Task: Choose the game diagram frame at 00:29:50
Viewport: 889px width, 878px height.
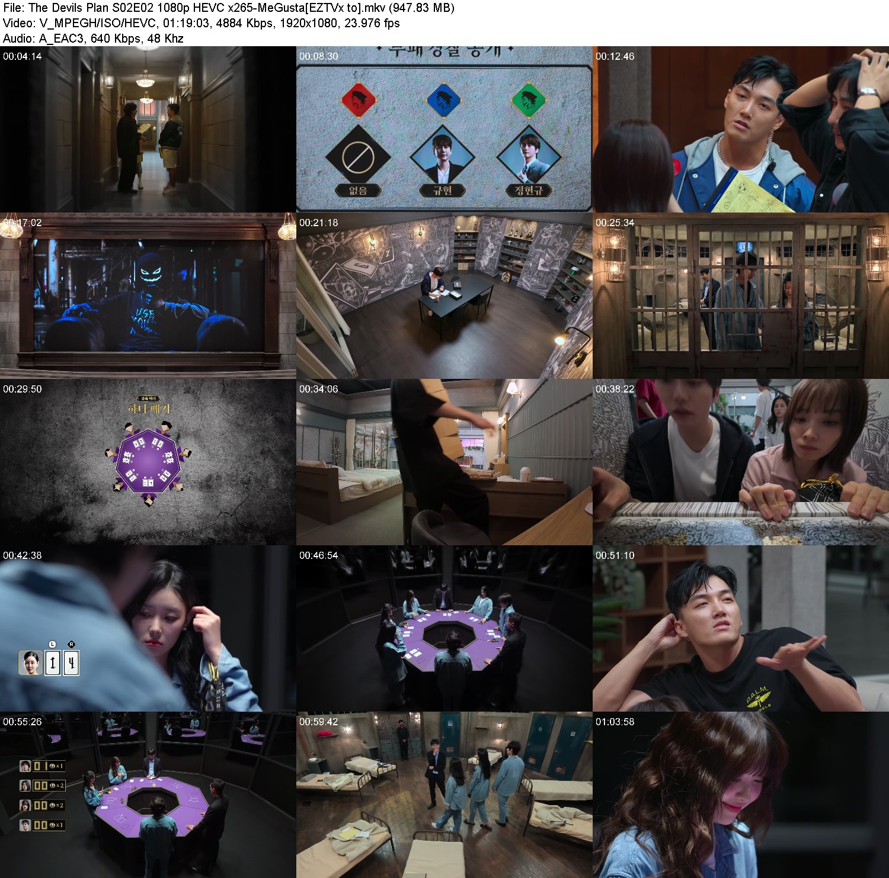Action: (148, 462)
